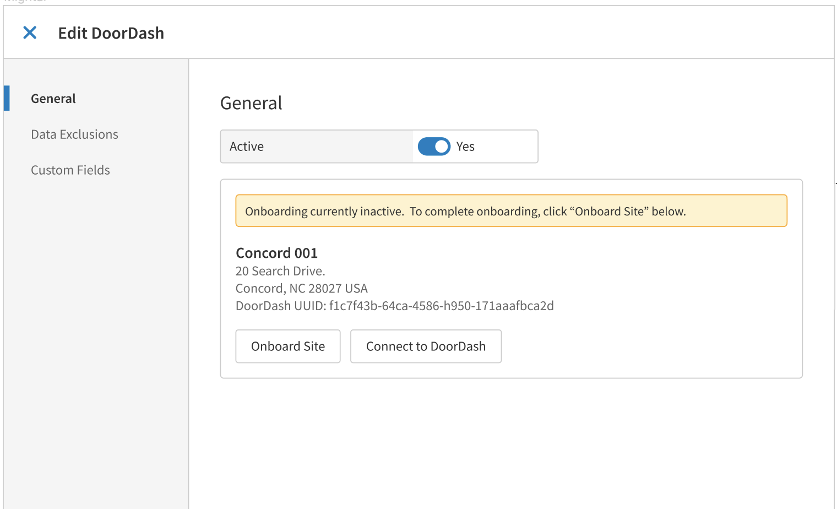This screenshot has height=509, width=837.
Task: Select the General item in the sidebar
Action: point(53,98)
